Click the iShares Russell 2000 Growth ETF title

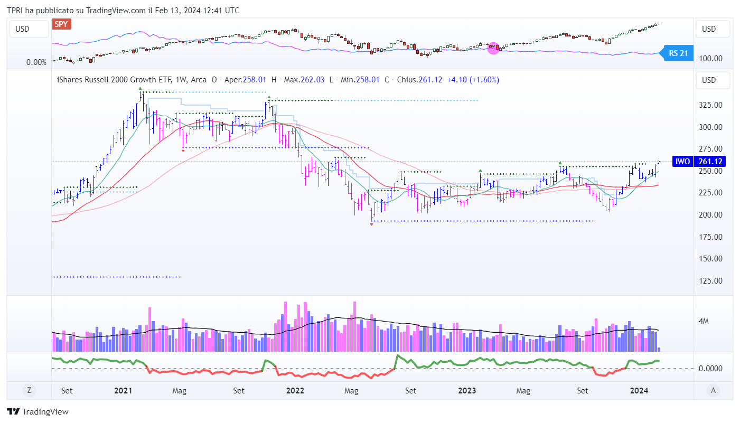click(131, 80)
